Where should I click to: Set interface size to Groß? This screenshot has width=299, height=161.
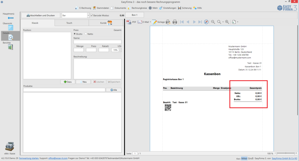coord(251,159)
